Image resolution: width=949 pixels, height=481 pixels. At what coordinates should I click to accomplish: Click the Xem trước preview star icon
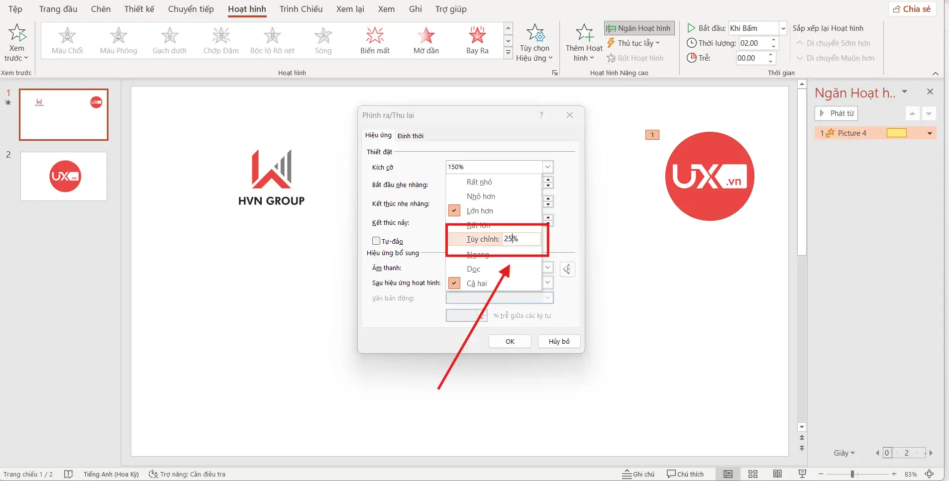tap(17, 34)
